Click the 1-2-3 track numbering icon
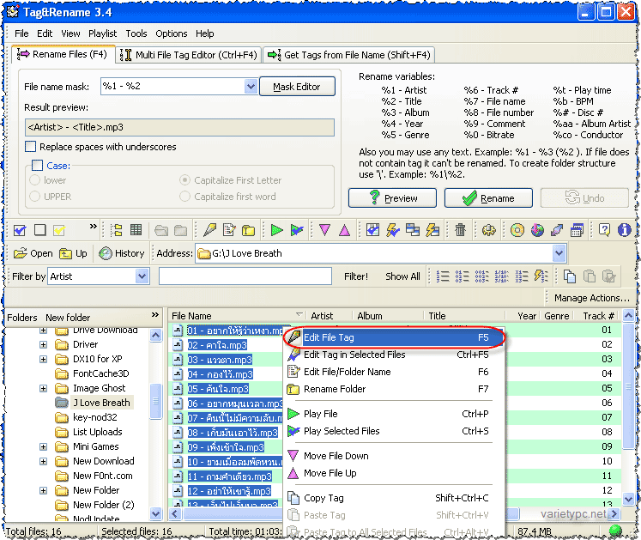 click(x=443, y=276)
